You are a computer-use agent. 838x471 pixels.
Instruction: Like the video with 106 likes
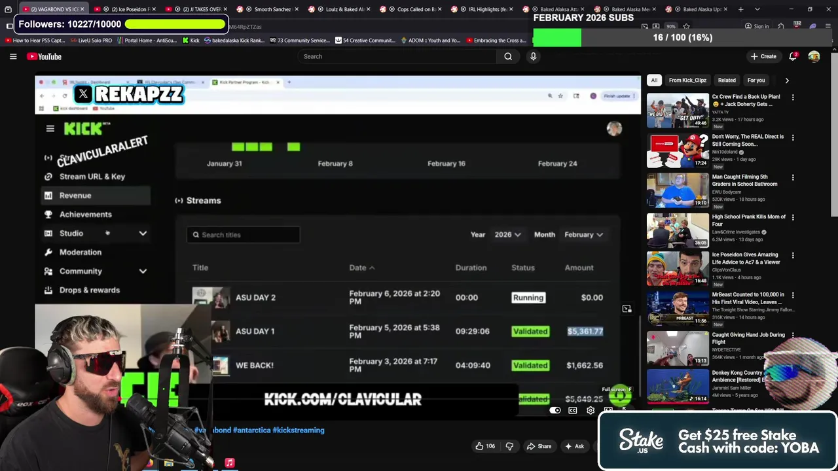tap(485, 446)
